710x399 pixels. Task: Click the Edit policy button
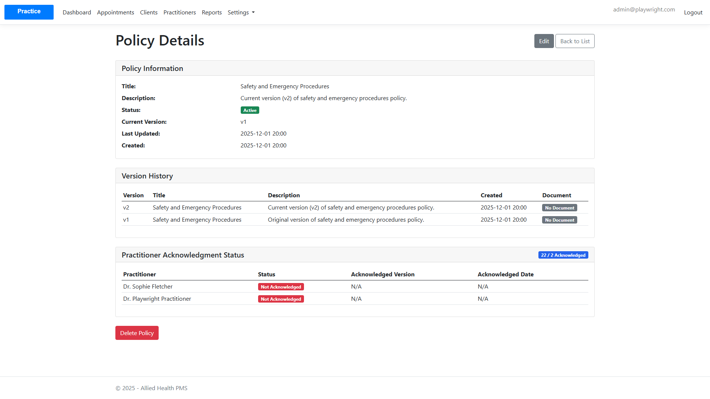(x=544, y=41)
